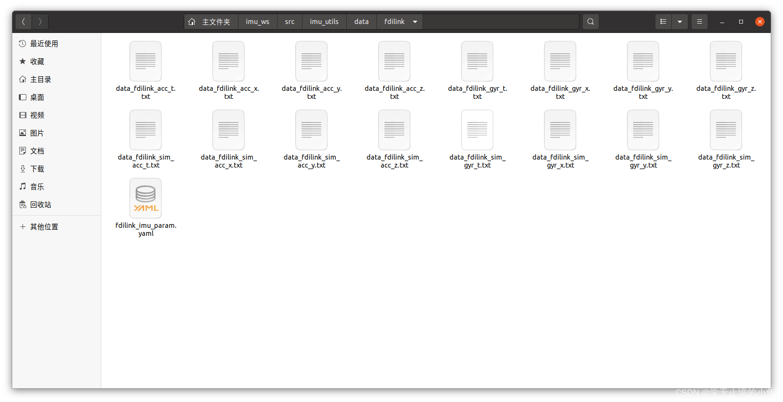Jump to imu_ws in path bar

pos(258,22)
